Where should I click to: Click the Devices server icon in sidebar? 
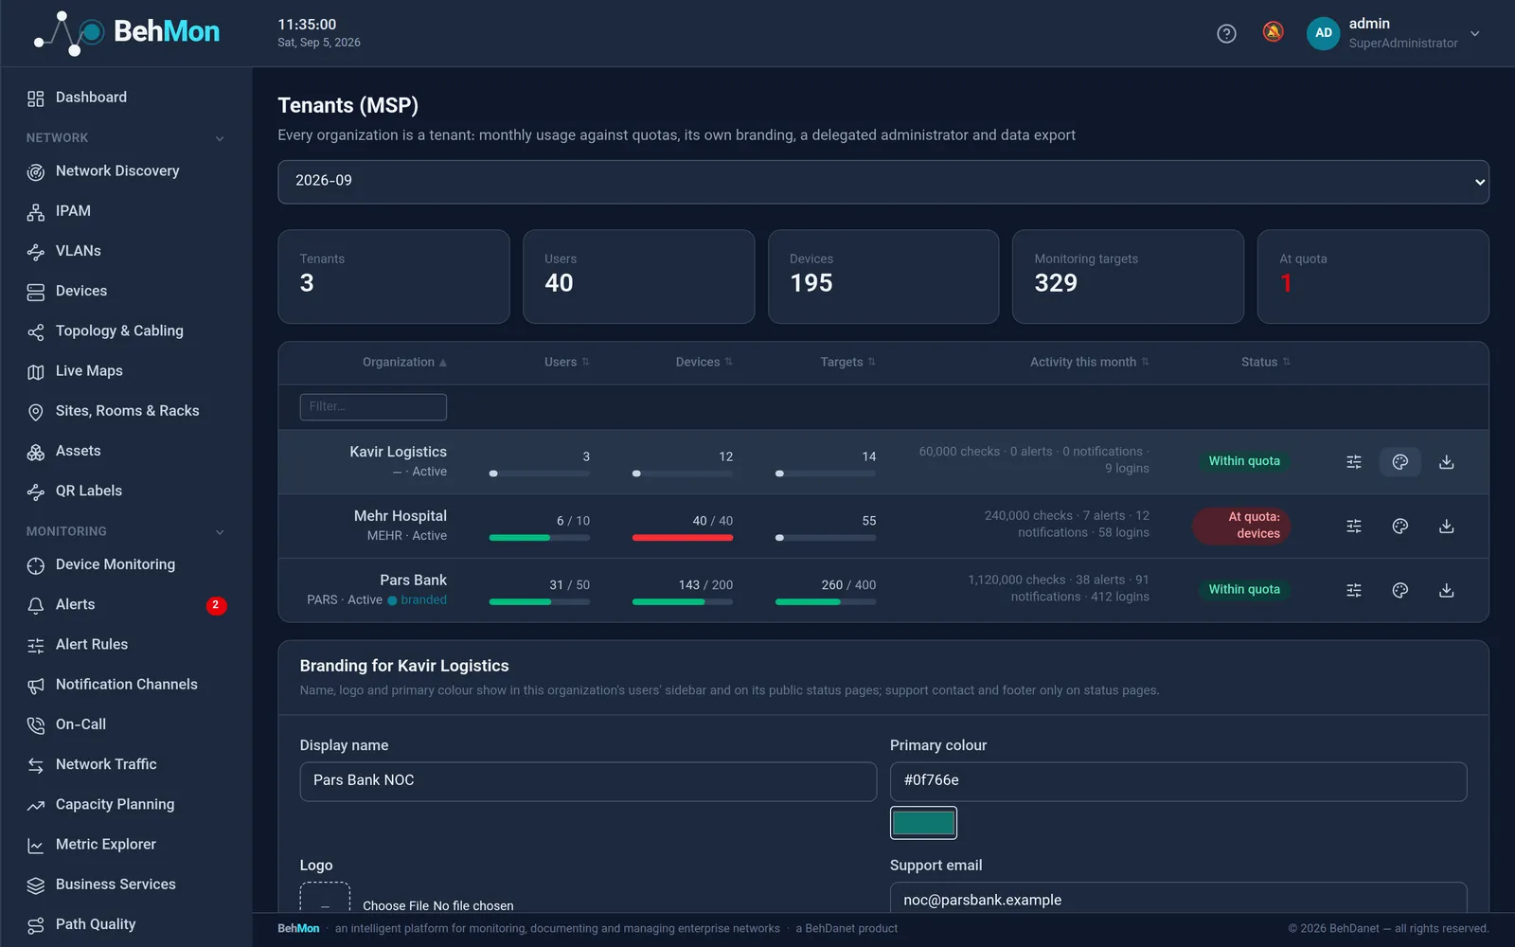pyautogui.click(x=36, y=292)
